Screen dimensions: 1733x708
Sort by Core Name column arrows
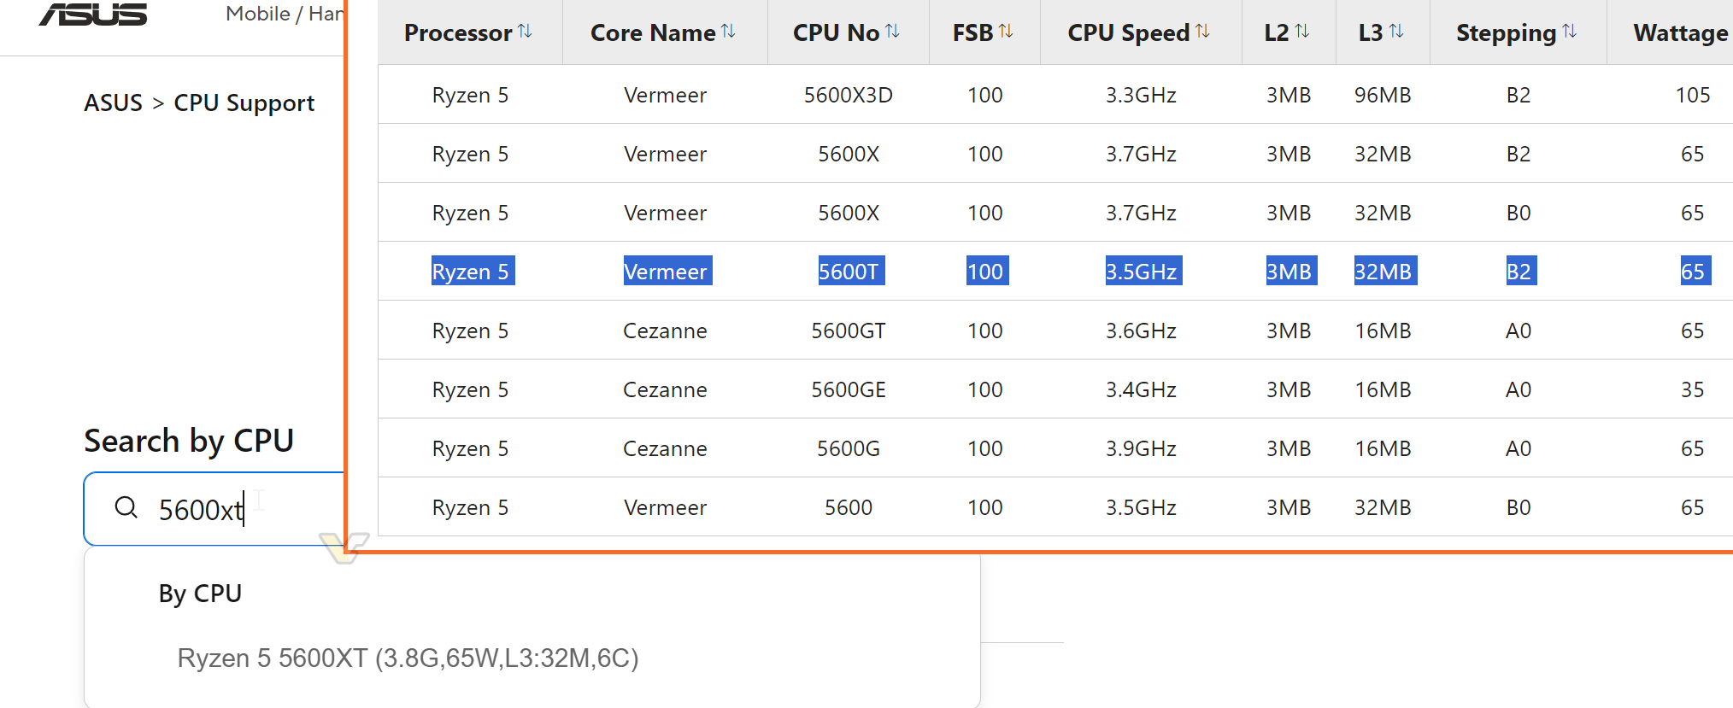coord(728,32)
